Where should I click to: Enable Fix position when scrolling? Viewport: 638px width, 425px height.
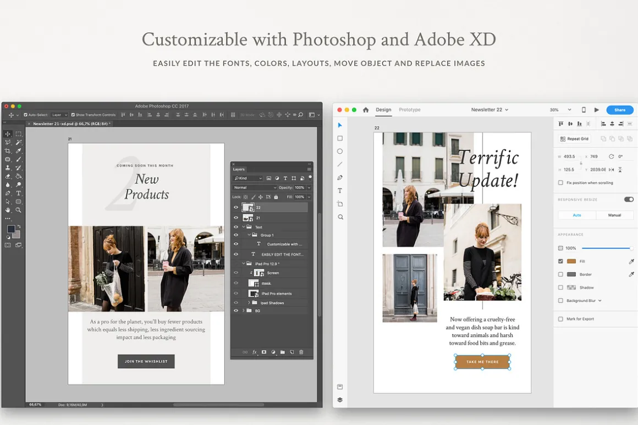(x=560, y=183)
